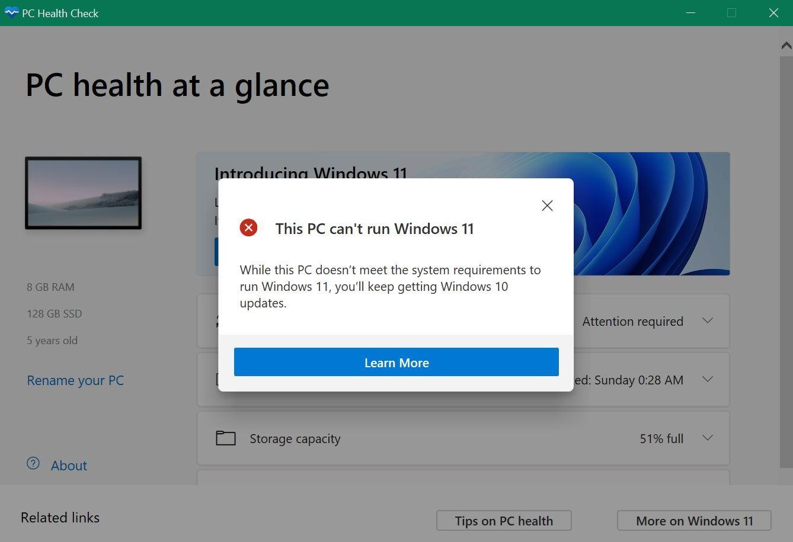Image resolution: width=793 pixels, height=542 pixels.
Task: Click the red error icon in dialog
Action: (248, 227)
